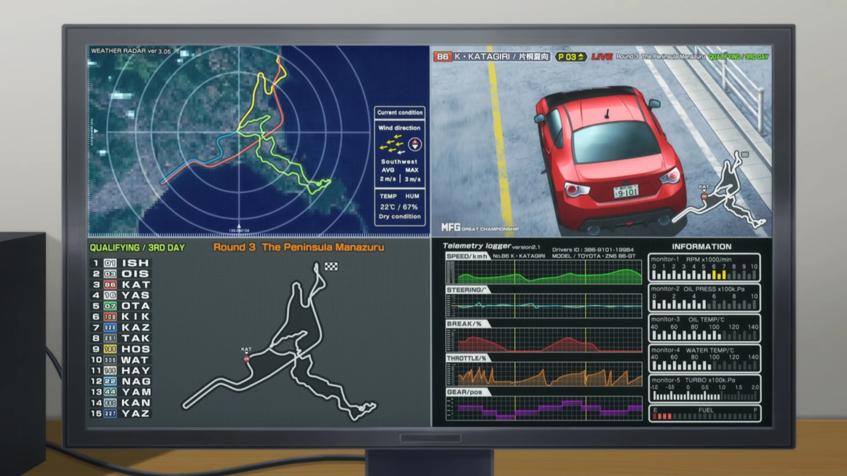
Task: Click the red 86 car number badge
Action: tap(442, 57)
